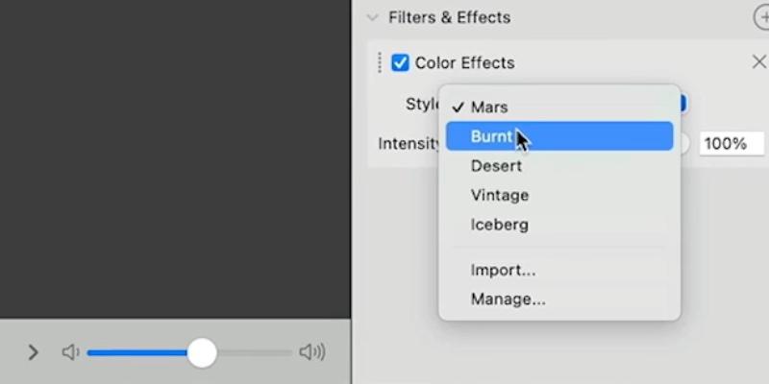Screen dimensions: 769x384
Task: Click the volume slider knob
Action: tap(202, 352)
